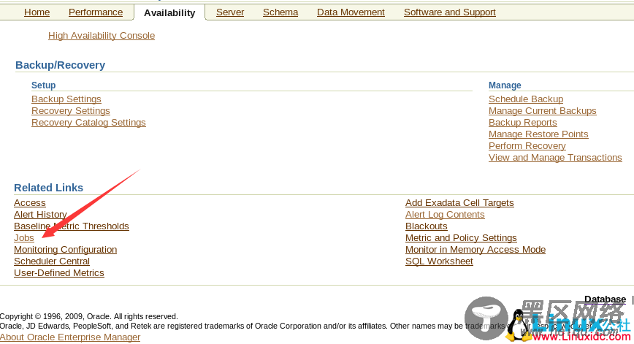The image size is (634, 344).
Task: Open the Schema tab
Action: click(x=280, y=12)
